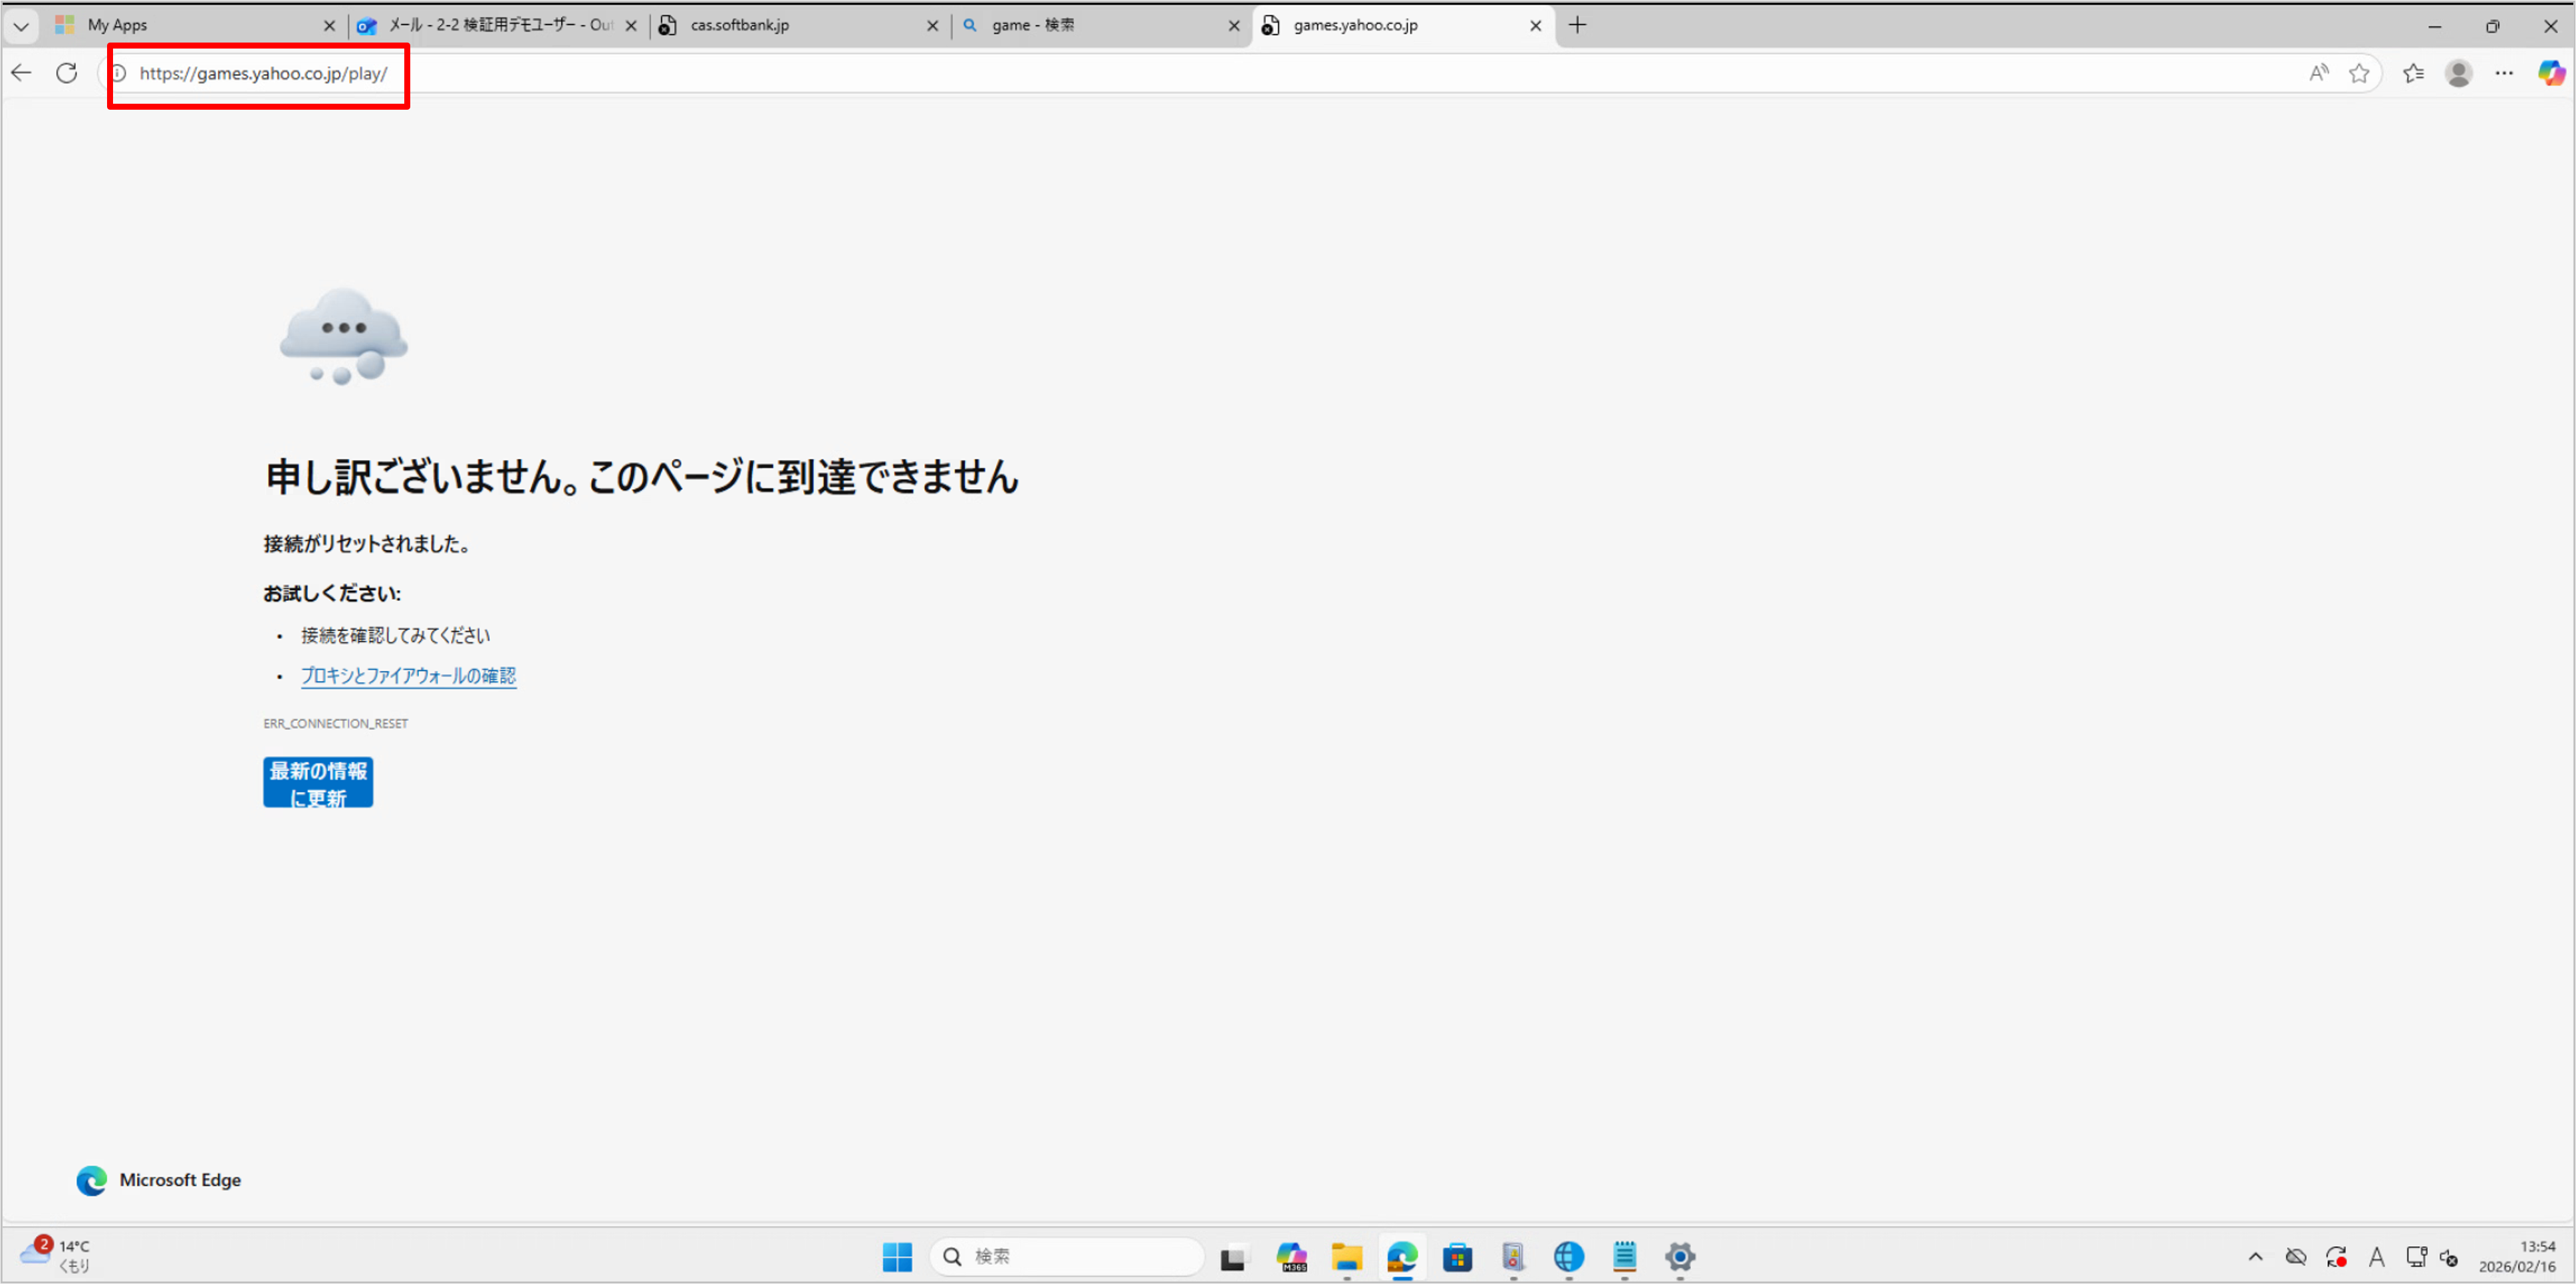2576x1284 pixels.
Task: Reload the page with refresh icon
Action: point(67,73)
